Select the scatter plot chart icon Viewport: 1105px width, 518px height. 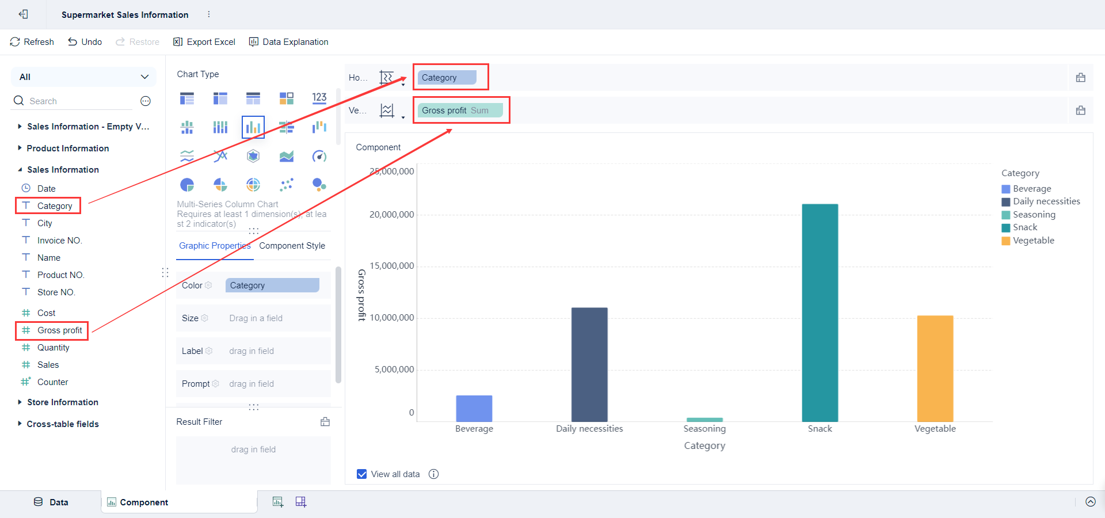286,185
